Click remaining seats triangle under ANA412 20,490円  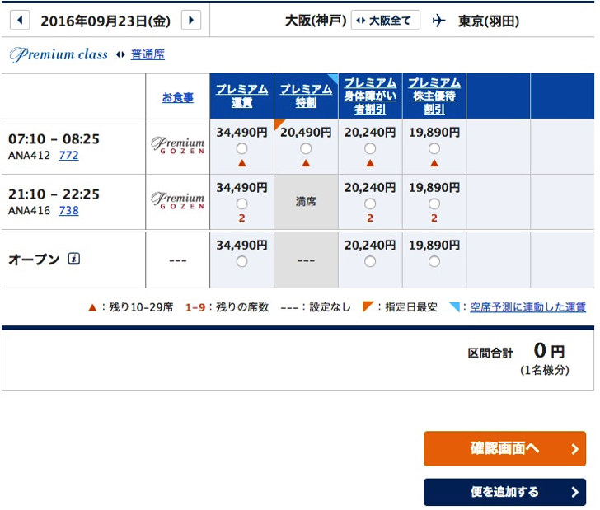click(x=306, y=163)
